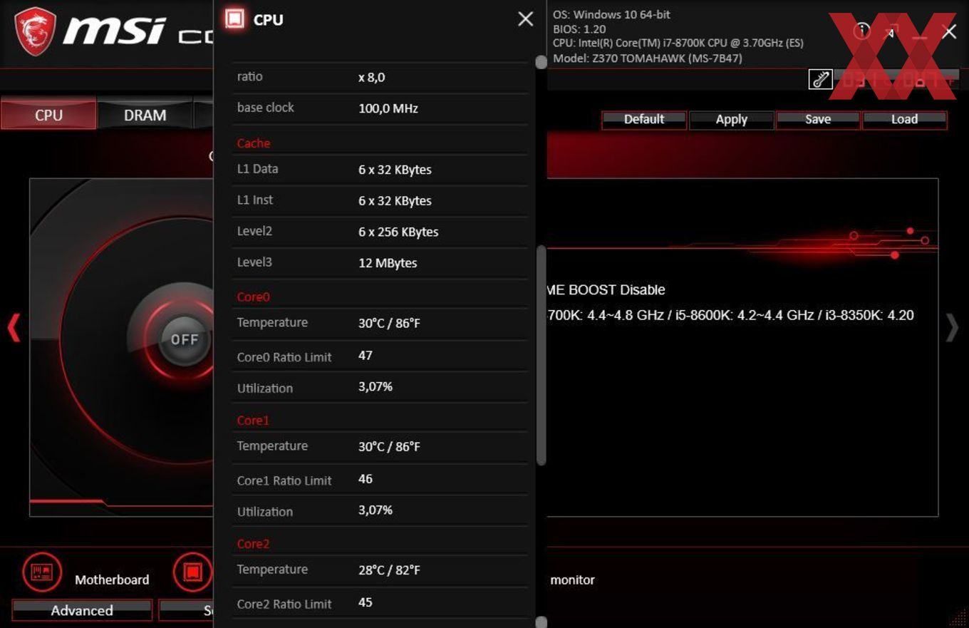Click the CPU panel scrollbar thumb
The width and height of the screenshot is (969, 628).
[541, 355]
